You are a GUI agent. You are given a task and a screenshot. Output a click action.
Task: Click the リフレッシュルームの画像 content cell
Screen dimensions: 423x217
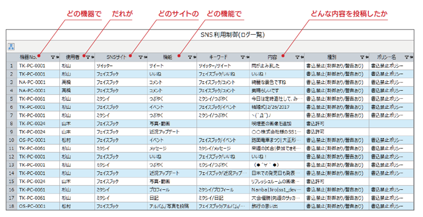pos(276,182)
